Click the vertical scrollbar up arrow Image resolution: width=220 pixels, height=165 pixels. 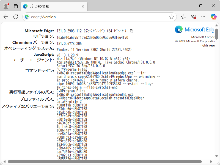point(217,26)
